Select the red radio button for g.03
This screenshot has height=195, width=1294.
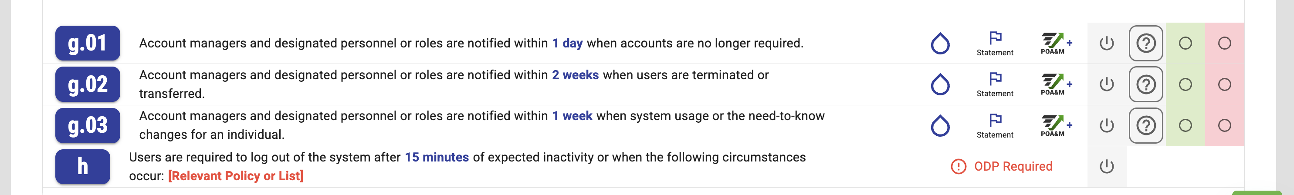(x=1224, y=125)
